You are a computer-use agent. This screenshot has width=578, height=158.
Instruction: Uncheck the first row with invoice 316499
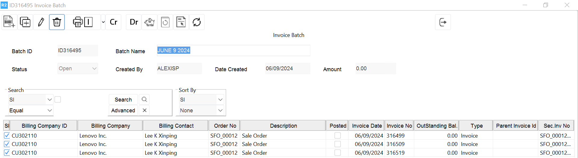click(x=7, y=135)
